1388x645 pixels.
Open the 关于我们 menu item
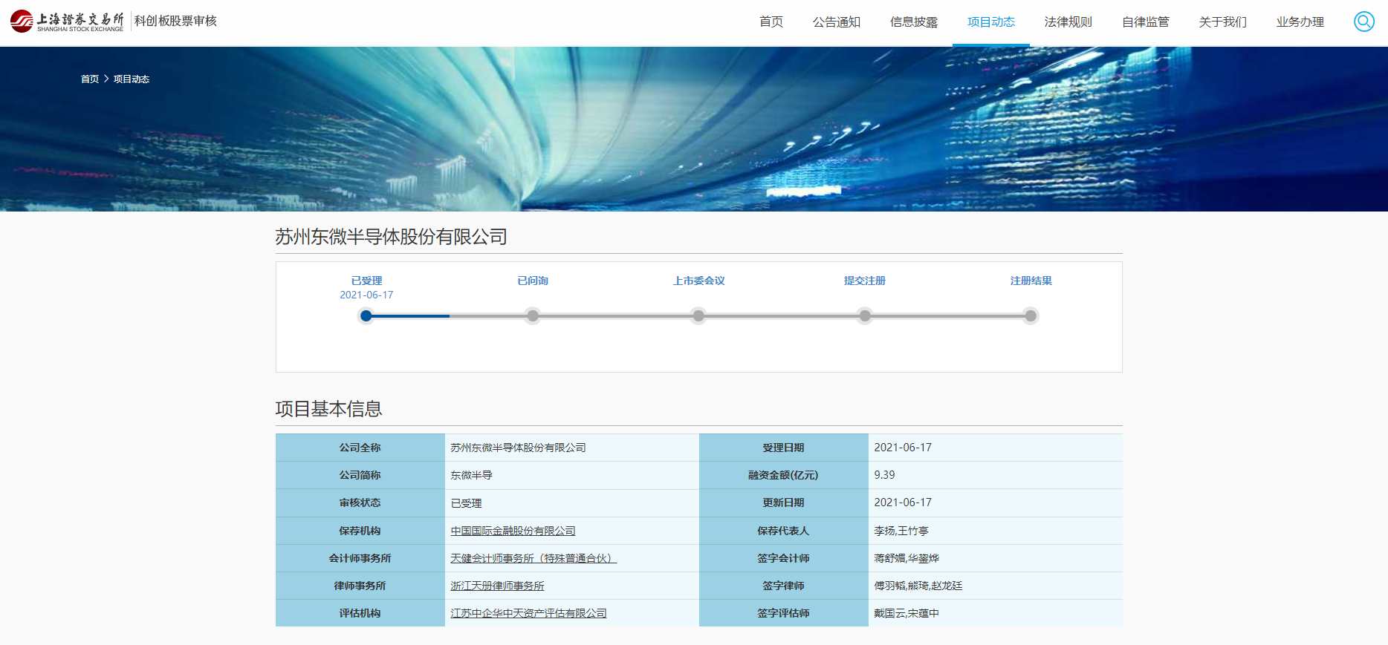(1223, 22)
